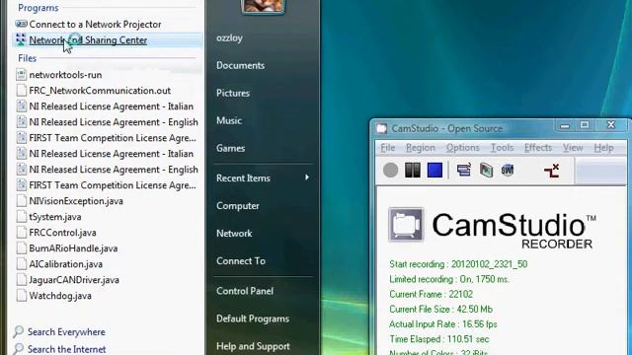The height and width of the screenshot is (355, 632).
Task: Click the SWF output icon
Action: [x=508, y=170]
